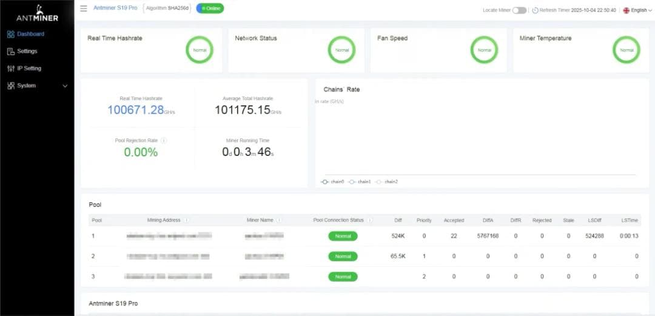Click the 100671.28 real time hashrate value

click(x=136, y=110)
